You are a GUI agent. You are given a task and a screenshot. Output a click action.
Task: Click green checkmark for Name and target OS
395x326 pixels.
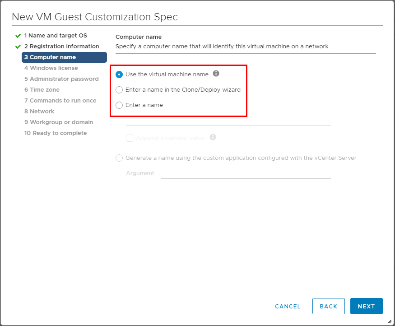(x=18, y=36)
